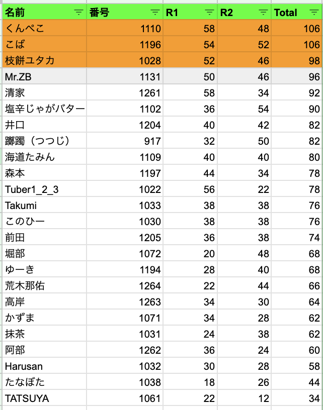Click the Takumi name cell
The width and height of the screenshot is (323, 410).
point(44,206)
